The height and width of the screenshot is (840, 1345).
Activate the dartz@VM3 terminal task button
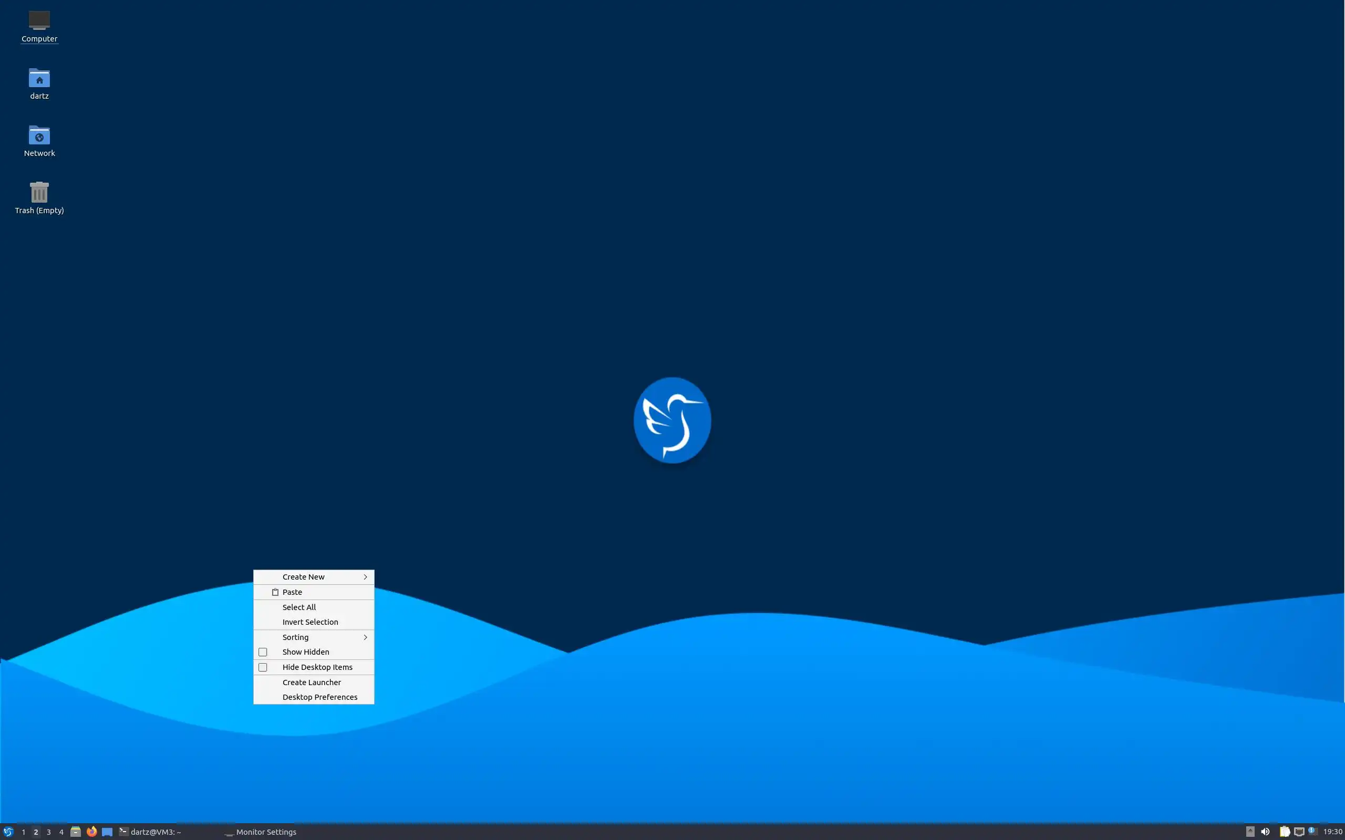(150, 832)
